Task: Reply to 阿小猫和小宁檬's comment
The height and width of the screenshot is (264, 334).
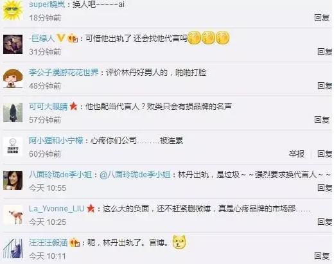Action: click(324, 154)
